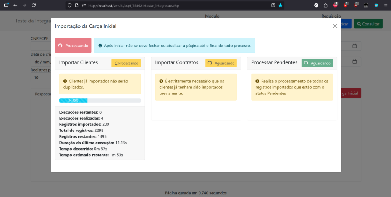The image size is (391, 197).
Task: Click Aguardando badge in Importar Contratos
Action: [x=221, y=63]
